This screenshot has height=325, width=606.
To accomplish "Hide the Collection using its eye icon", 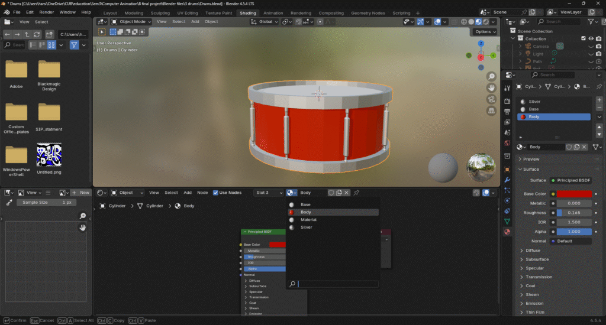I will click(x=591, y=39).
